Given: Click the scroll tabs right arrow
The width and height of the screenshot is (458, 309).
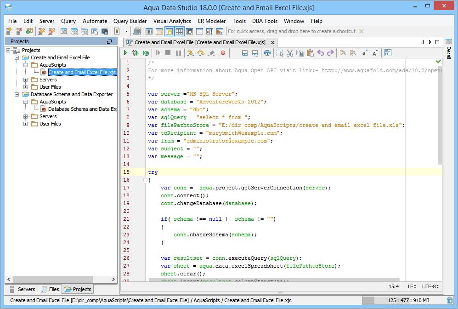Looking at the screenshot, I should [430, 42].
